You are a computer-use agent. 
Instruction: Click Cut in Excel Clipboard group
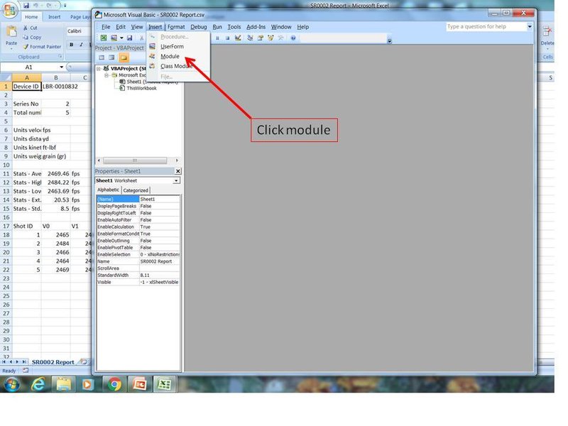30,28
